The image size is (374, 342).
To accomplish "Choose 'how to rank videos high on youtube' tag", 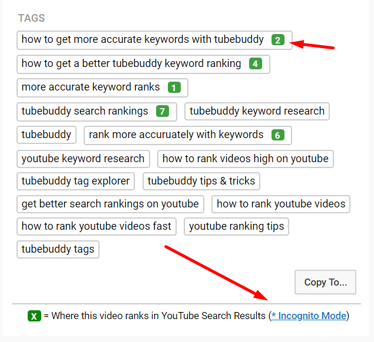I will (x=245, y=159).
